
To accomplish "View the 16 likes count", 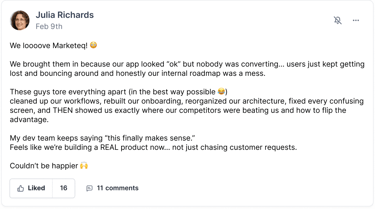I will click(x=64, y=188).
